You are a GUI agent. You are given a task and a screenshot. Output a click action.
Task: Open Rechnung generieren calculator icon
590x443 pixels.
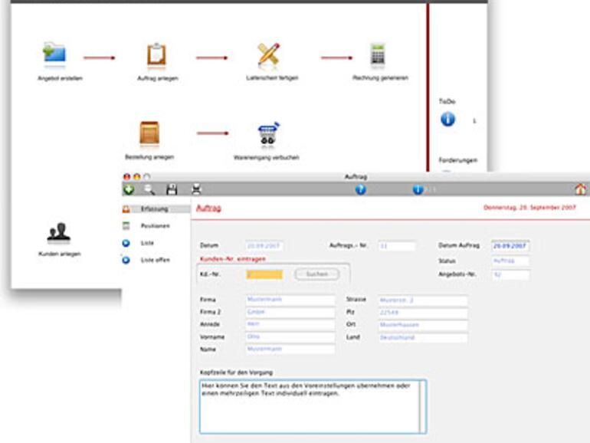(x=378, y=54)
